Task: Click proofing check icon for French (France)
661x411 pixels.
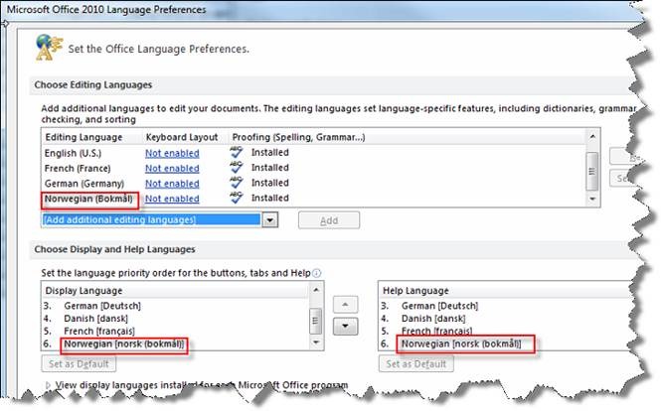Action: (x=237, y=168)
